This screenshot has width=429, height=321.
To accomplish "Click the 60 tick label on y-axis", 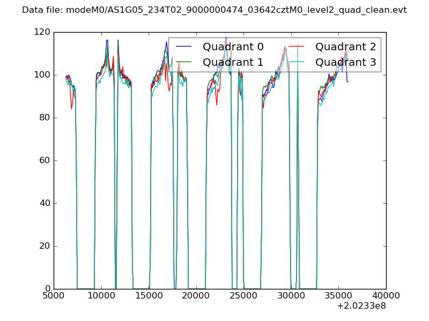I will tap(46, 160).
